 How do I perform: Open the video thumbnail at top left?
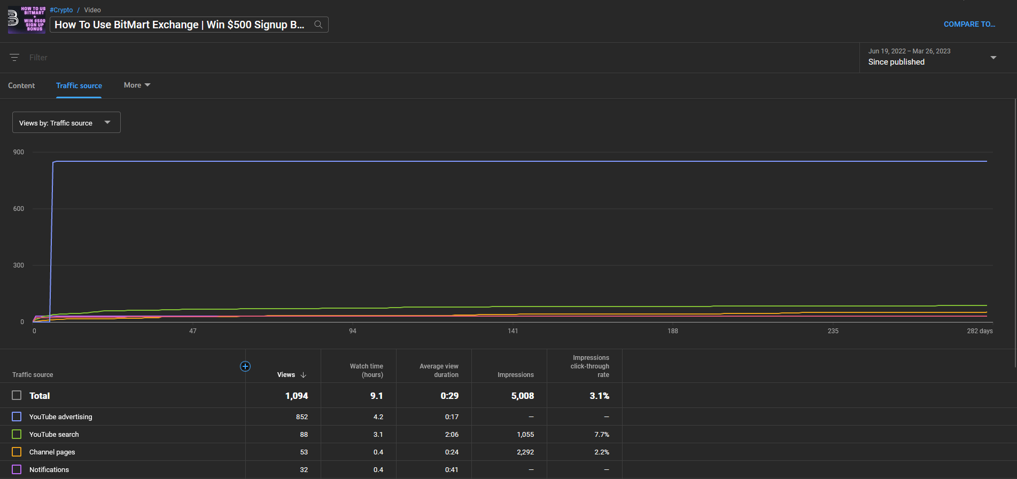(27, 20)
